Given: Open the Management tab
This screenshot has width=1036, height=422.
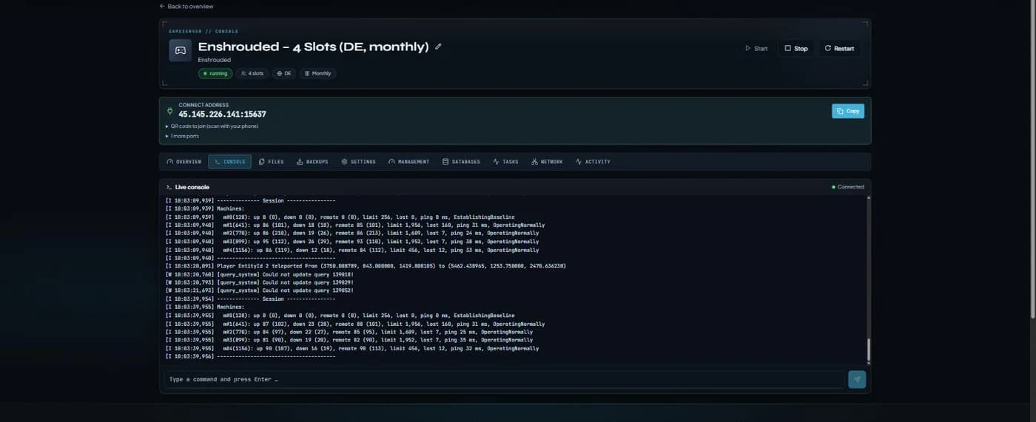Looking at the screenshot, I should click(x=408, y=162).
